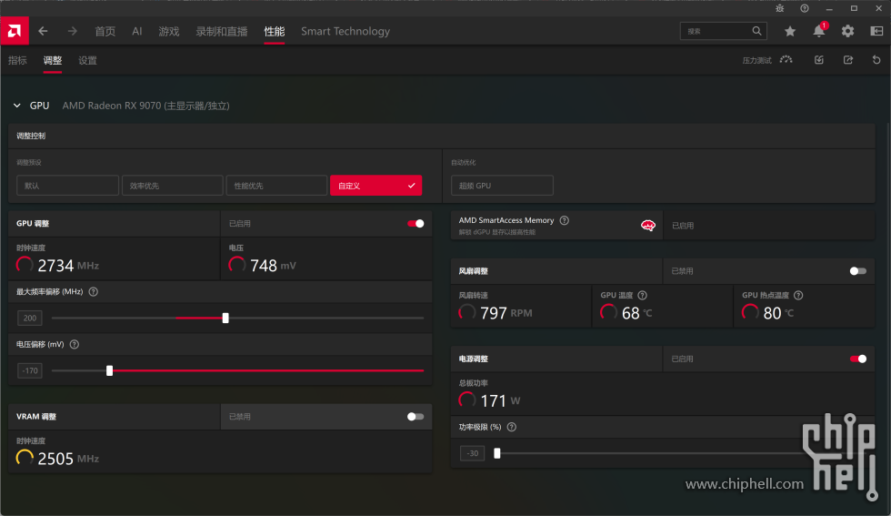The width and height of the screenshot is (891, 516).
Task: Launch stress test gauge icon
Action: point(786,60)
